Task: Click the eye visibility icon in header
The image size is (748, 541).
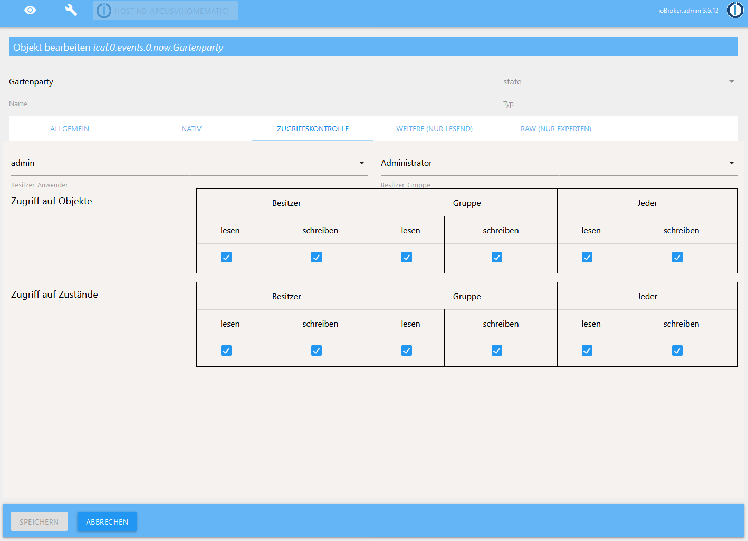Action: (30, 10)
